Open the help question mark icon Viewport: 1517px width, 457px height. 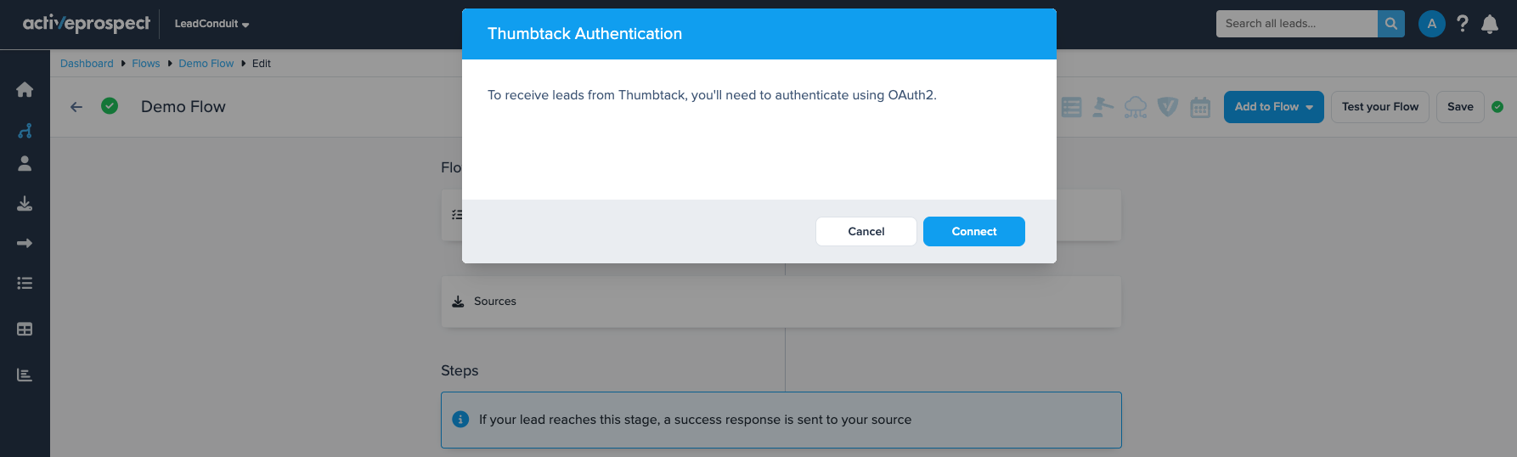(x=1462, y=24)
